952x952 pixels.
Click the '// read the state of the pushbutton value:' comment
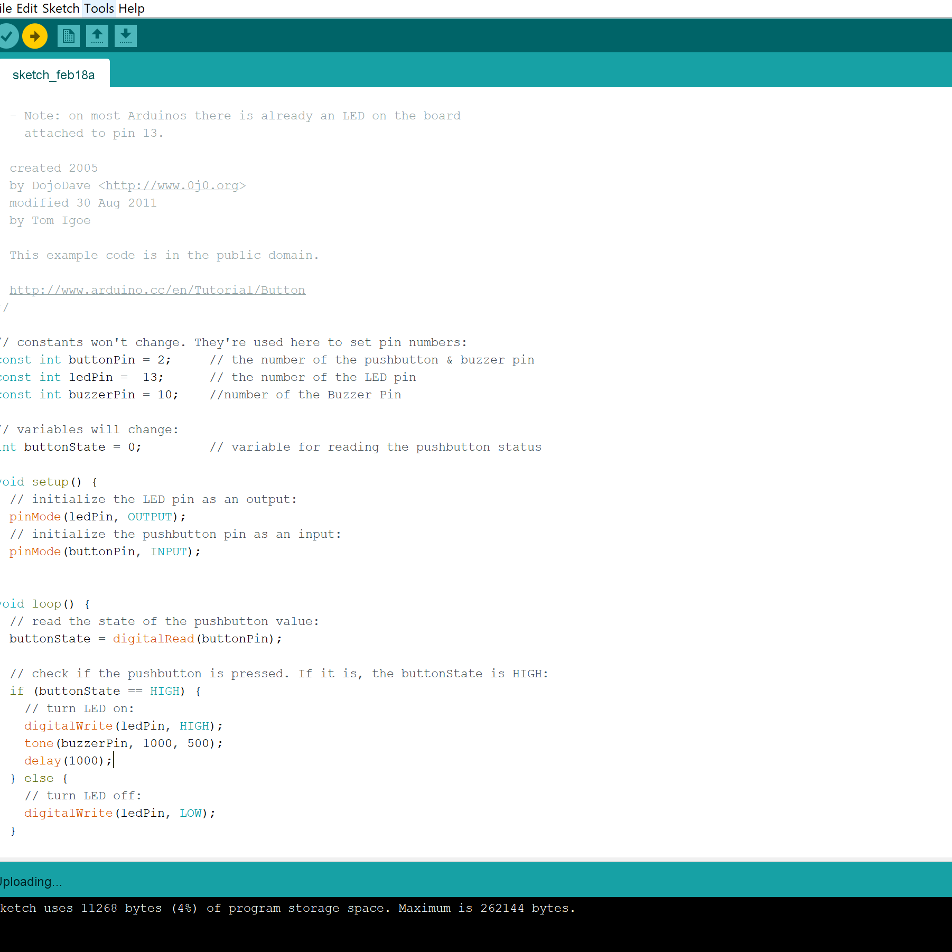tap(164, 621)
